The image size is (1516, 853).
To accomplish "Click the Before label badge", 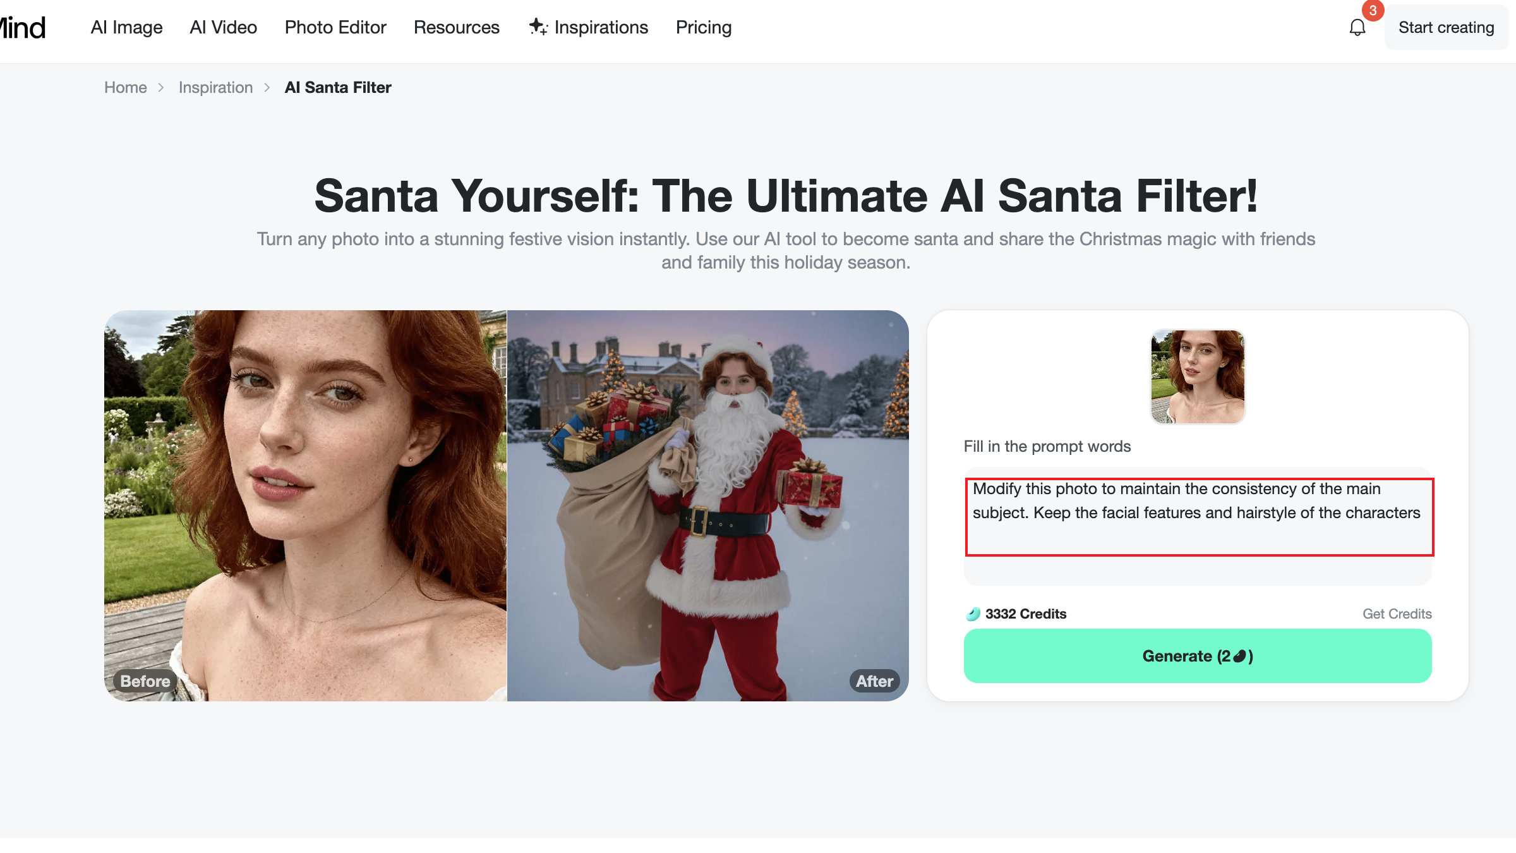I will [x=145, y=681].
